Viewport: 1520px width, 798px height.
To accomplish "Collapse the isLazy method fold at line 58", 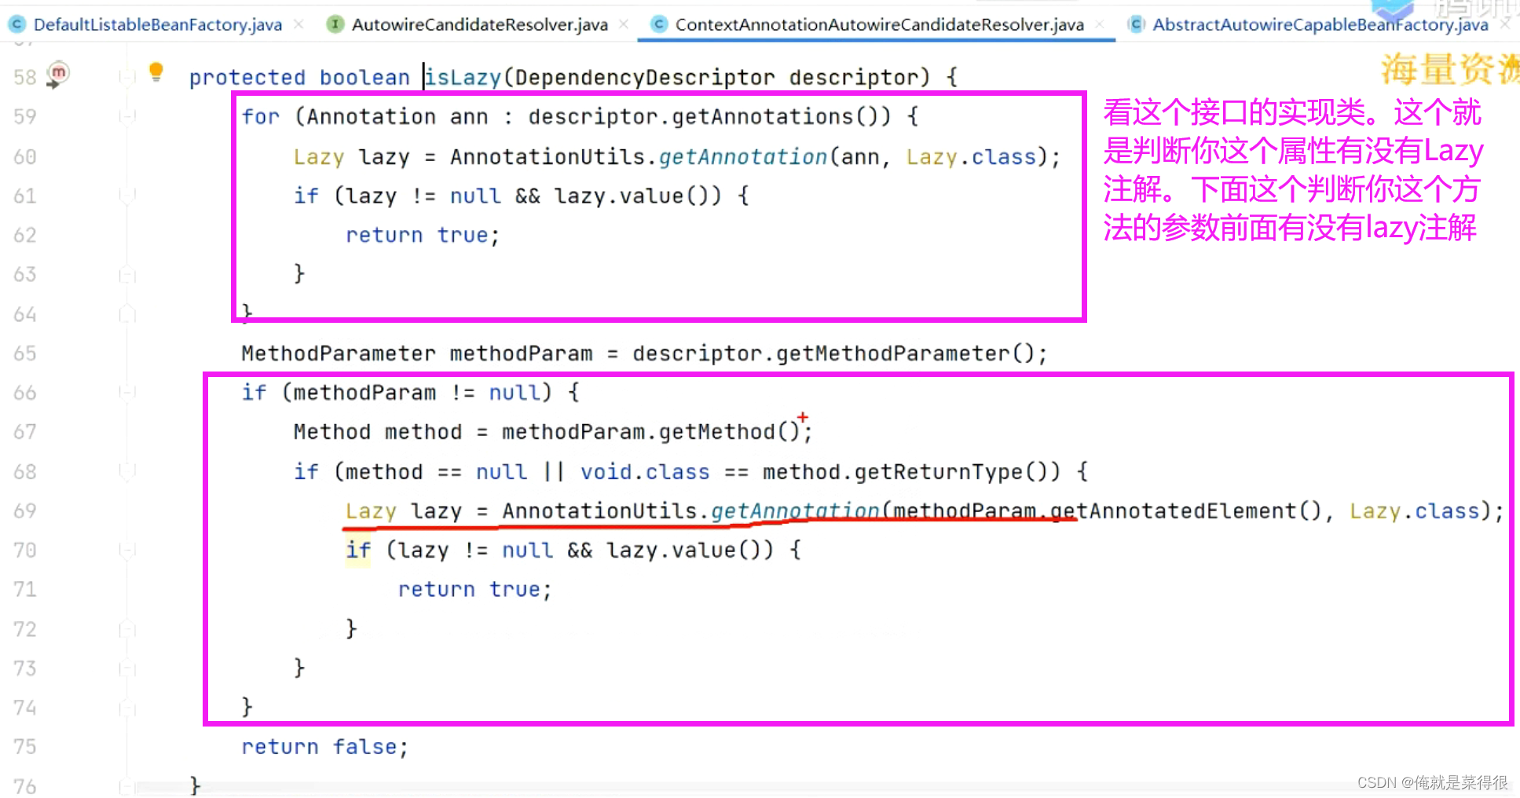I will click(126, 77).
